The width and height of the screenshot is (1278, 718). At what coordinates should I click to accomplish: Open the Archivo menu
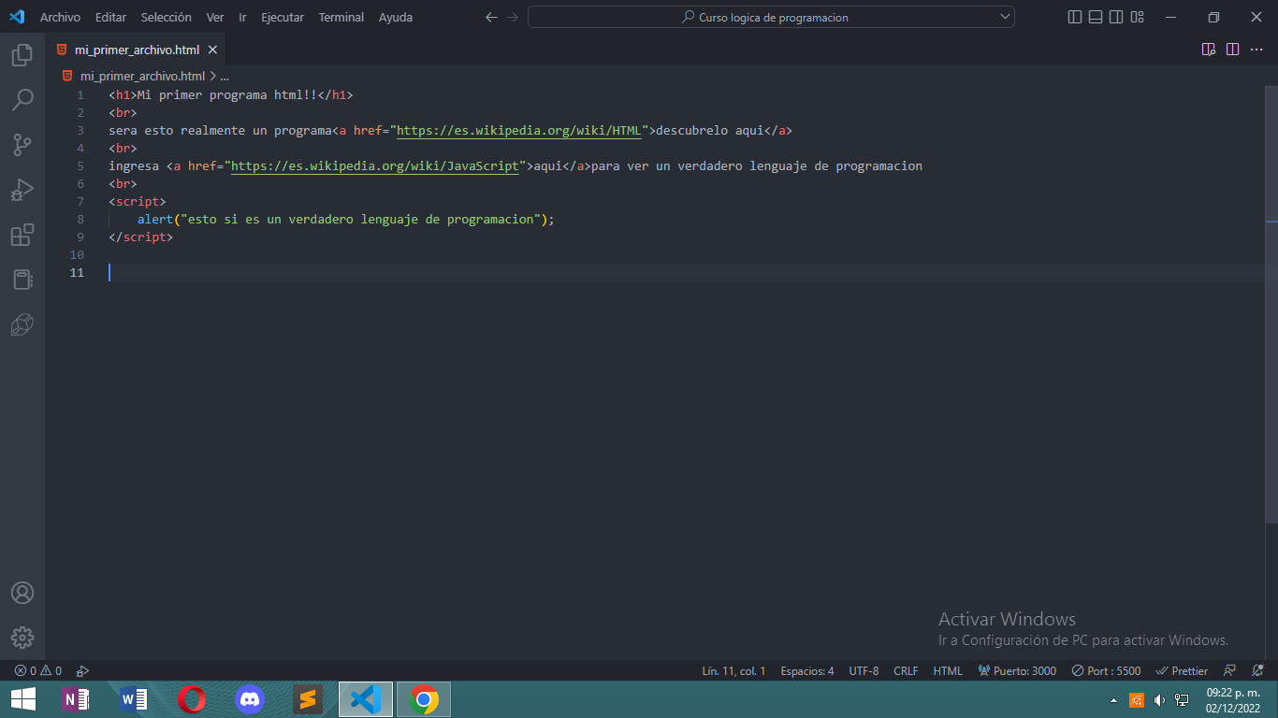click(x=60, y=17)
